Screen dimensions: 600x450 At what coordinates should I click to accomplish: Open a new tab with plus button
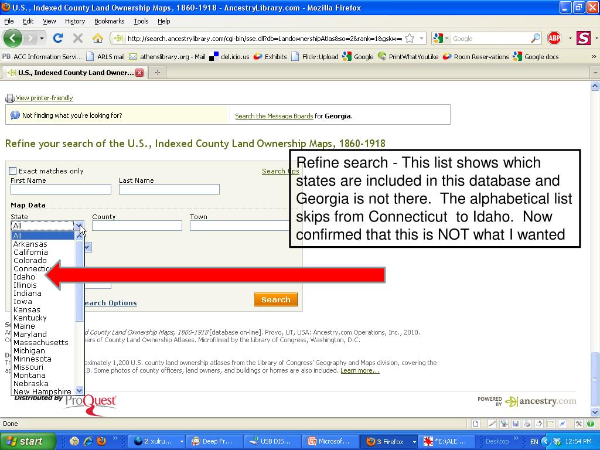coord(157,73)
